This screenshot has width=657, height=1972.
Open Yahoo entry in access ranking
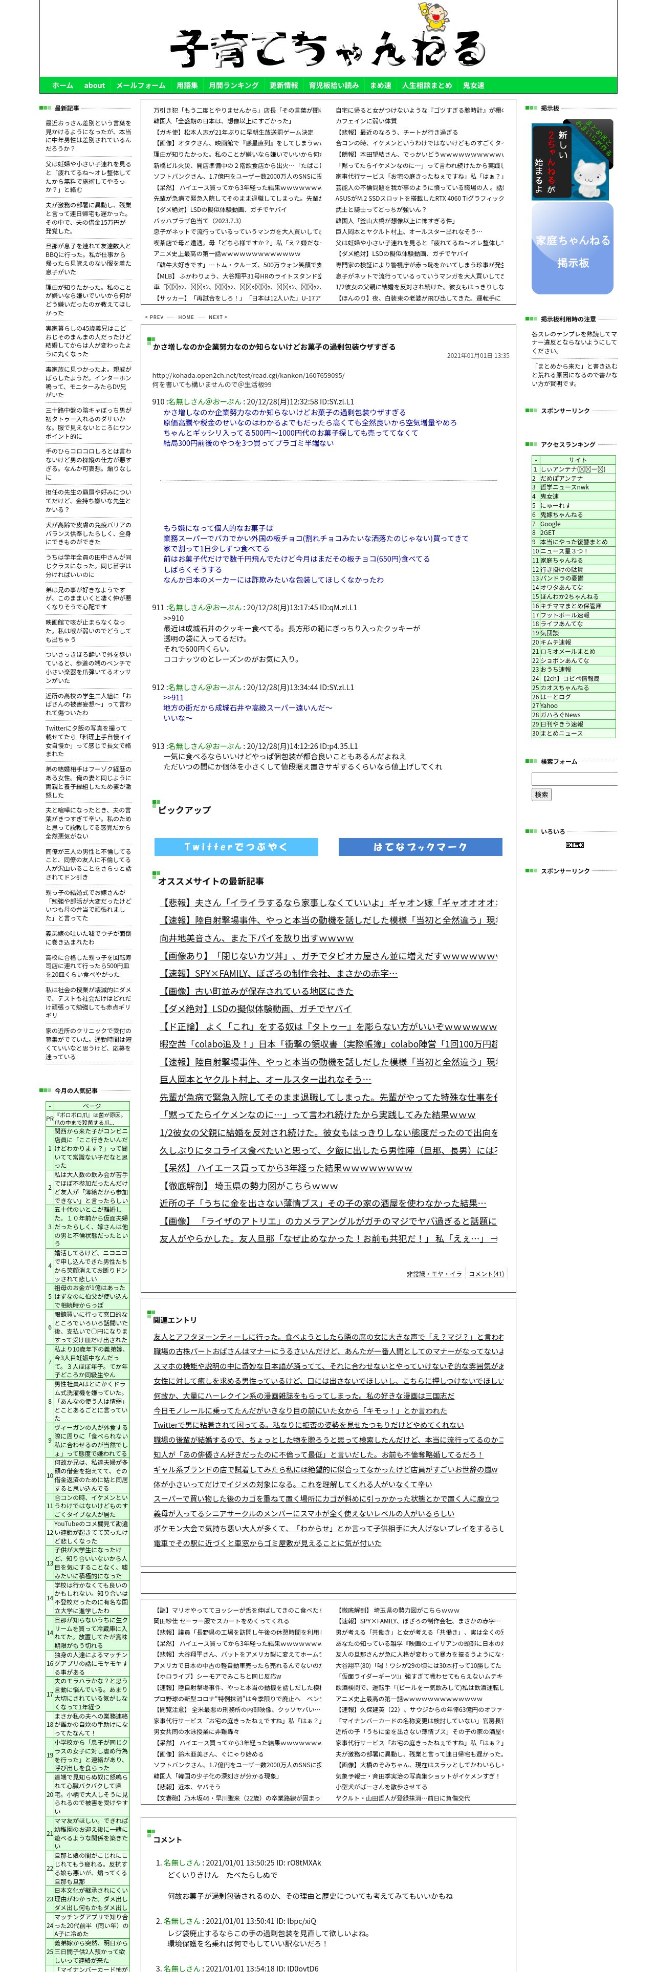549,706
